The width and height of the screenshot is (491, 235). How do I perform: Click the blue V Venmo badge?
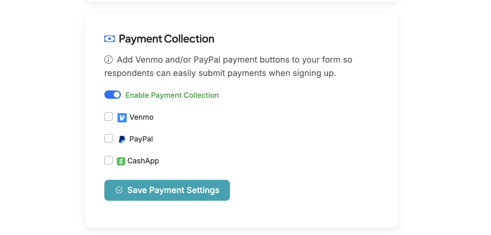pyautogui.click(x=122, y=118)
